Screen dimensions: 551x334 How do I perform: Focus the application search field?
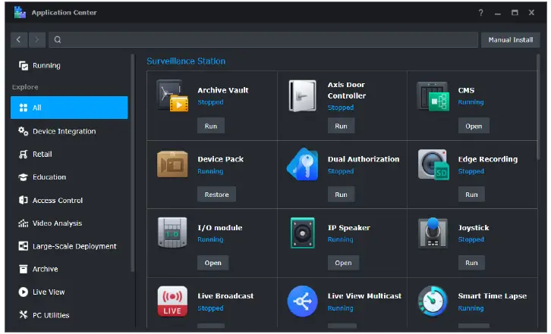263,39
